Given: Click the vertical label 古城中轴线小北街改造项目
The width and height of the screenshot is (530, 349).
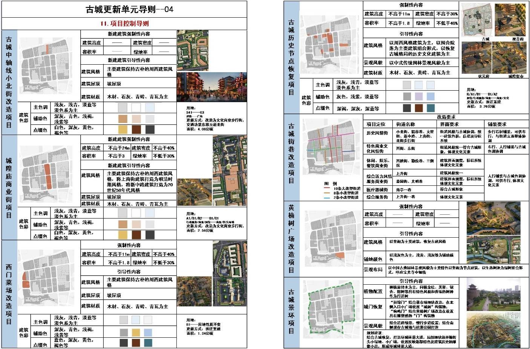Looking at the screenshot, I should pos(9,82).
